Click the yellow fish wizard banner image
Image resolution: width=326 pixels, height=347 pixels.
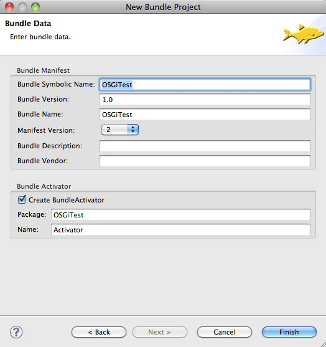click(x=303, y=34)
